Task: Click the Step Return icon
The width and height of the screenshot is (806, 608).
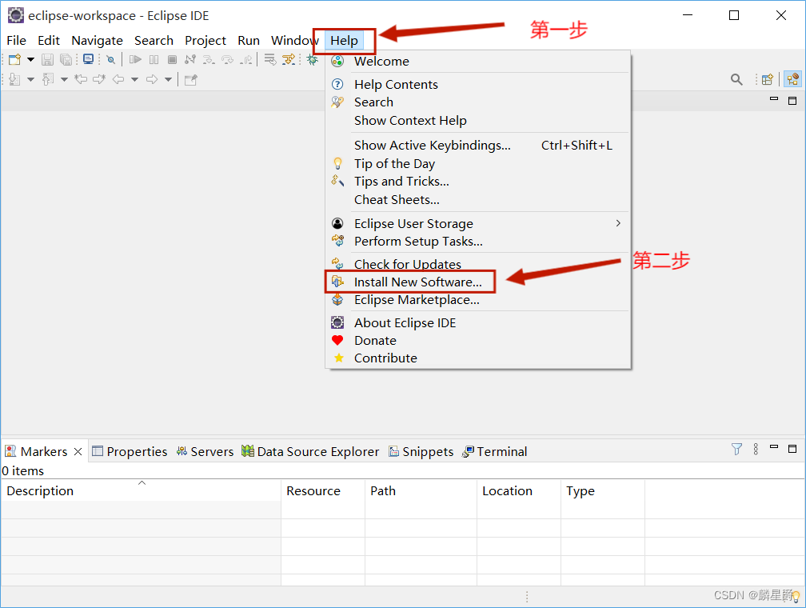Action: [x=246, y=60]
